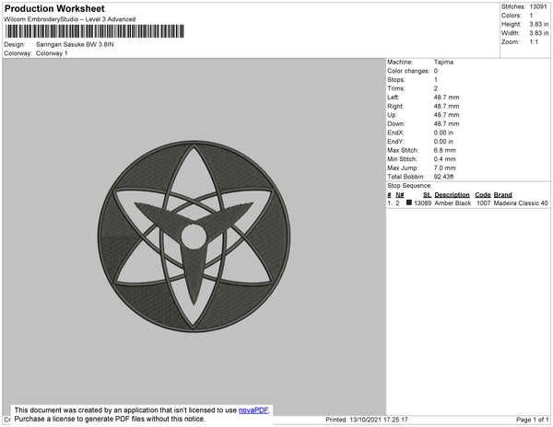Click the Trims value 2
Viewport: 553px width, 427px height.
436,88
